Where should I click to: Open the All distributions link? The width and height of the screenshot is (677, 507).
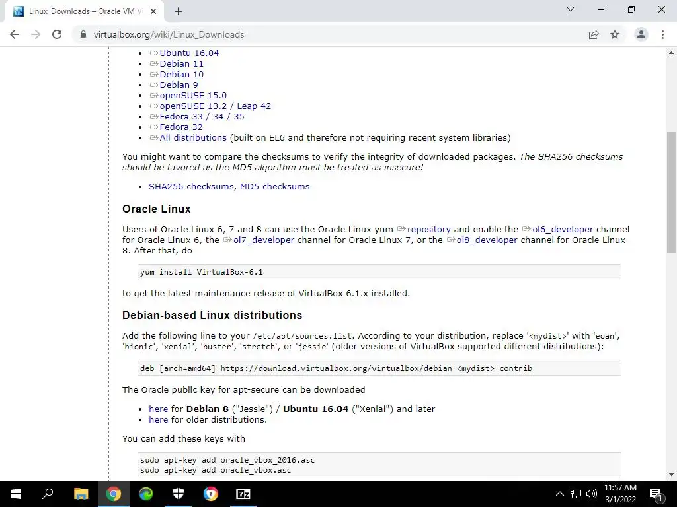193,137
